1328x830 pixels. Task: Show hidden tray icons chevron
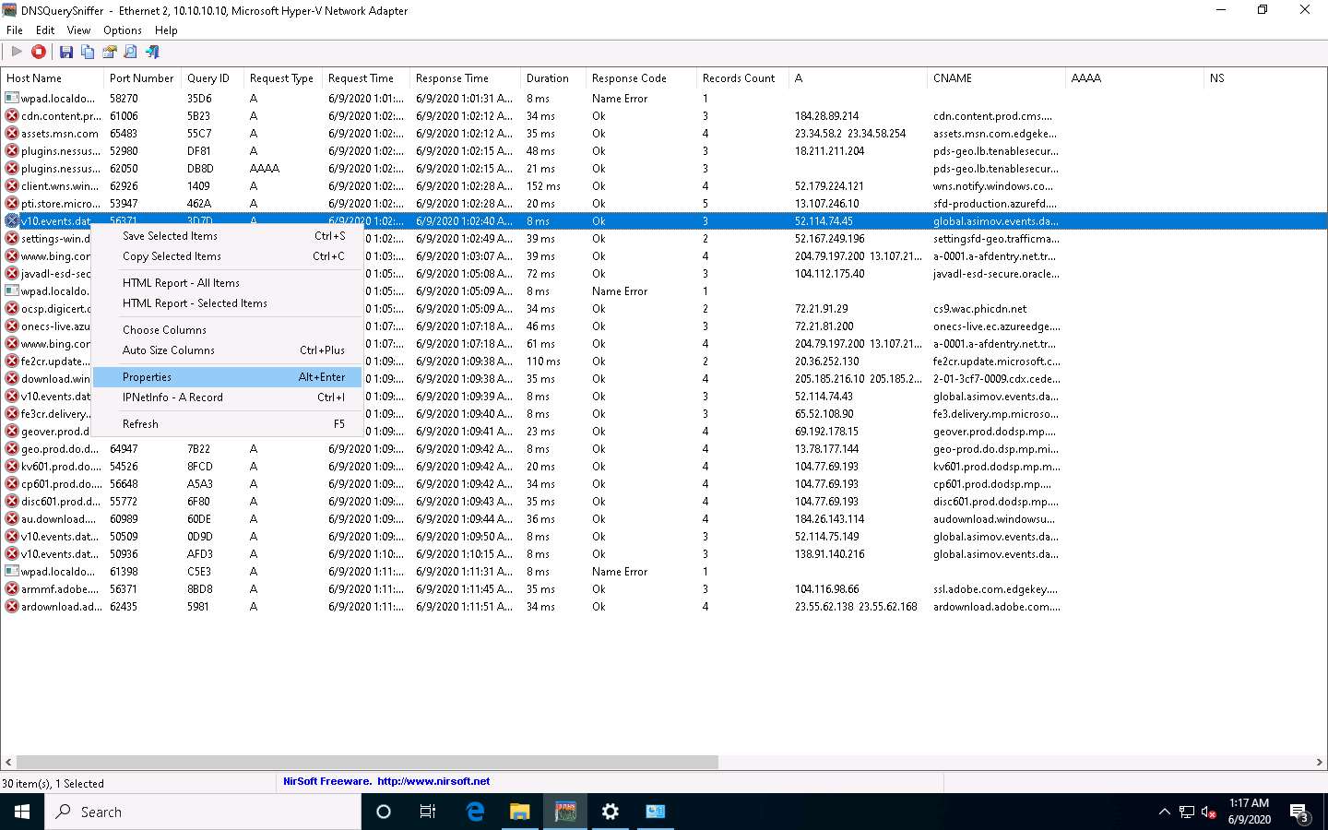click(1164, 812)
